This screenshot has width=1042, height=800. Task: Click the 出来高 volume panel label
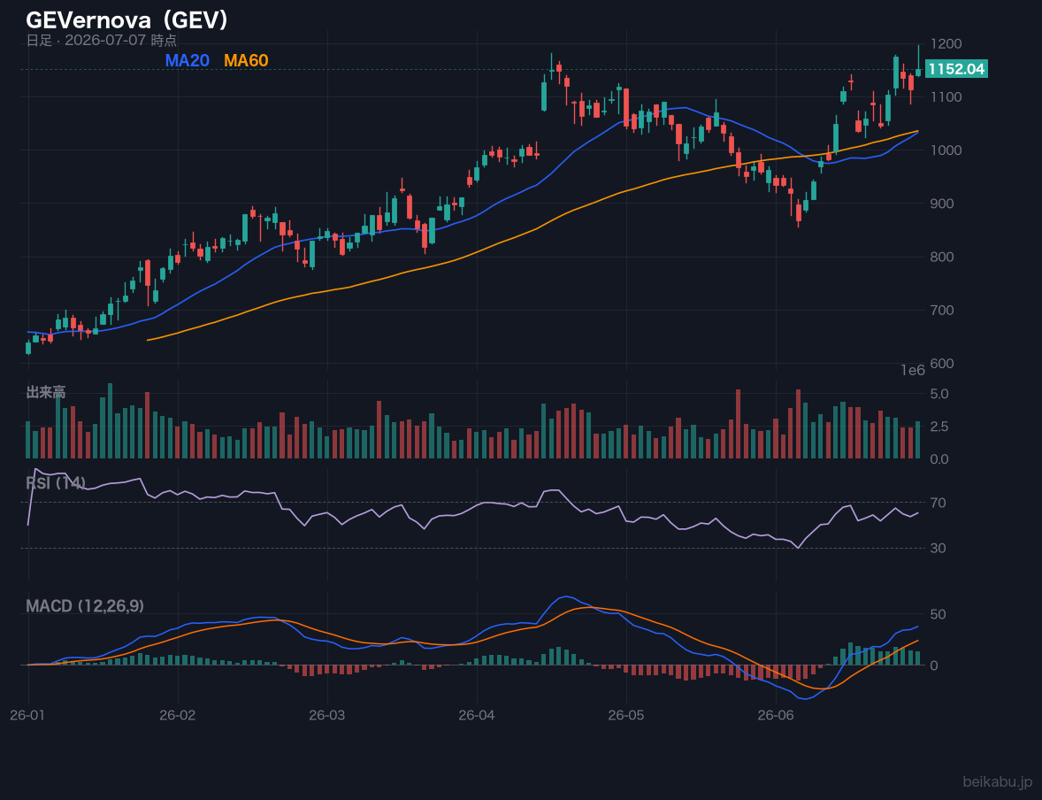(46, 392)
